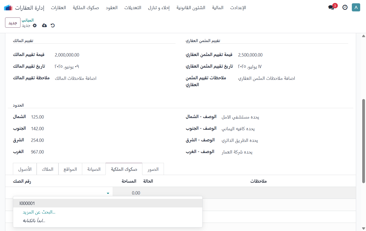Open the العقود menu
366x231 pixels.
pyautogui.click(x=112, y=8)
